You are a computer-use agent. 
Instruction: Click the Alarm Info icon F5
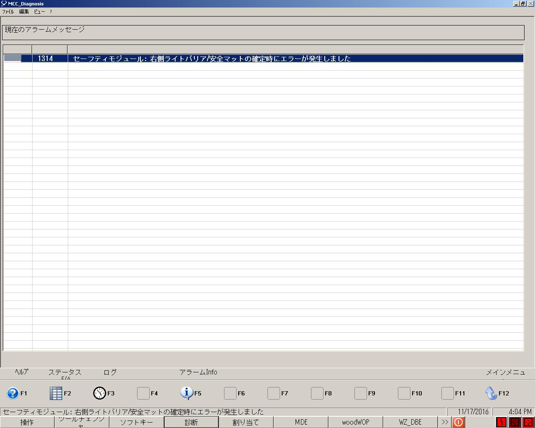pos(186,393)
